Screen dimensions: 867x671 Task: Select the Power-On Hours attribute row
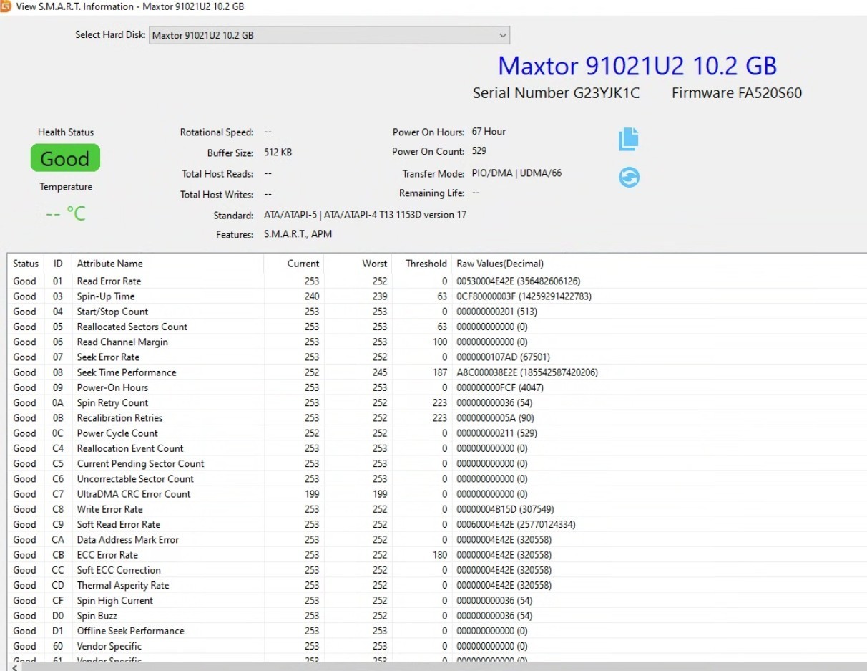(x=438, y=387)
